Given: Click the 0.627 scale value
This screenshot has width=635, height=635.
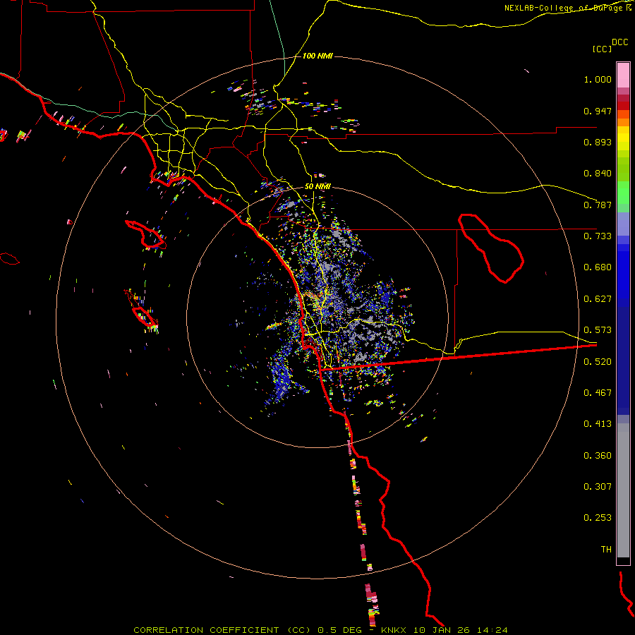Looking at the screenshot, I should tap(598, 299).
